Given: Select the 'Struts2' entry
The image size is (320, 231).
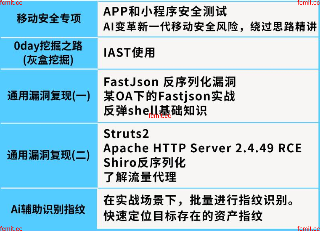Looking at the screenshot, I should click(126, 134).
